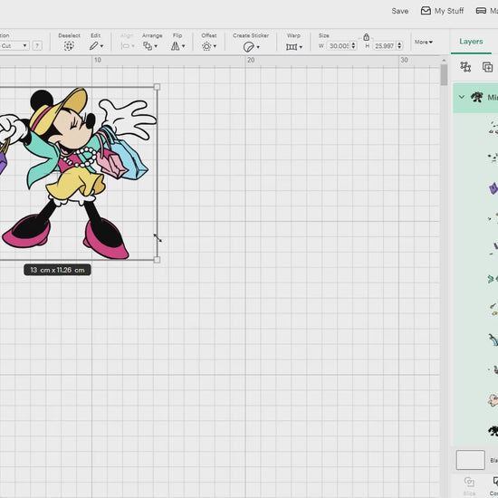Select the blue bag layer thumbnail
The image size is (498, 498).
(x=493, y=340)
